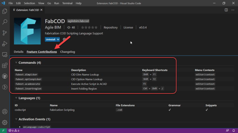Screen dimensions: 238x133
Task: Open the Repository link
Action: coord(111,28)
